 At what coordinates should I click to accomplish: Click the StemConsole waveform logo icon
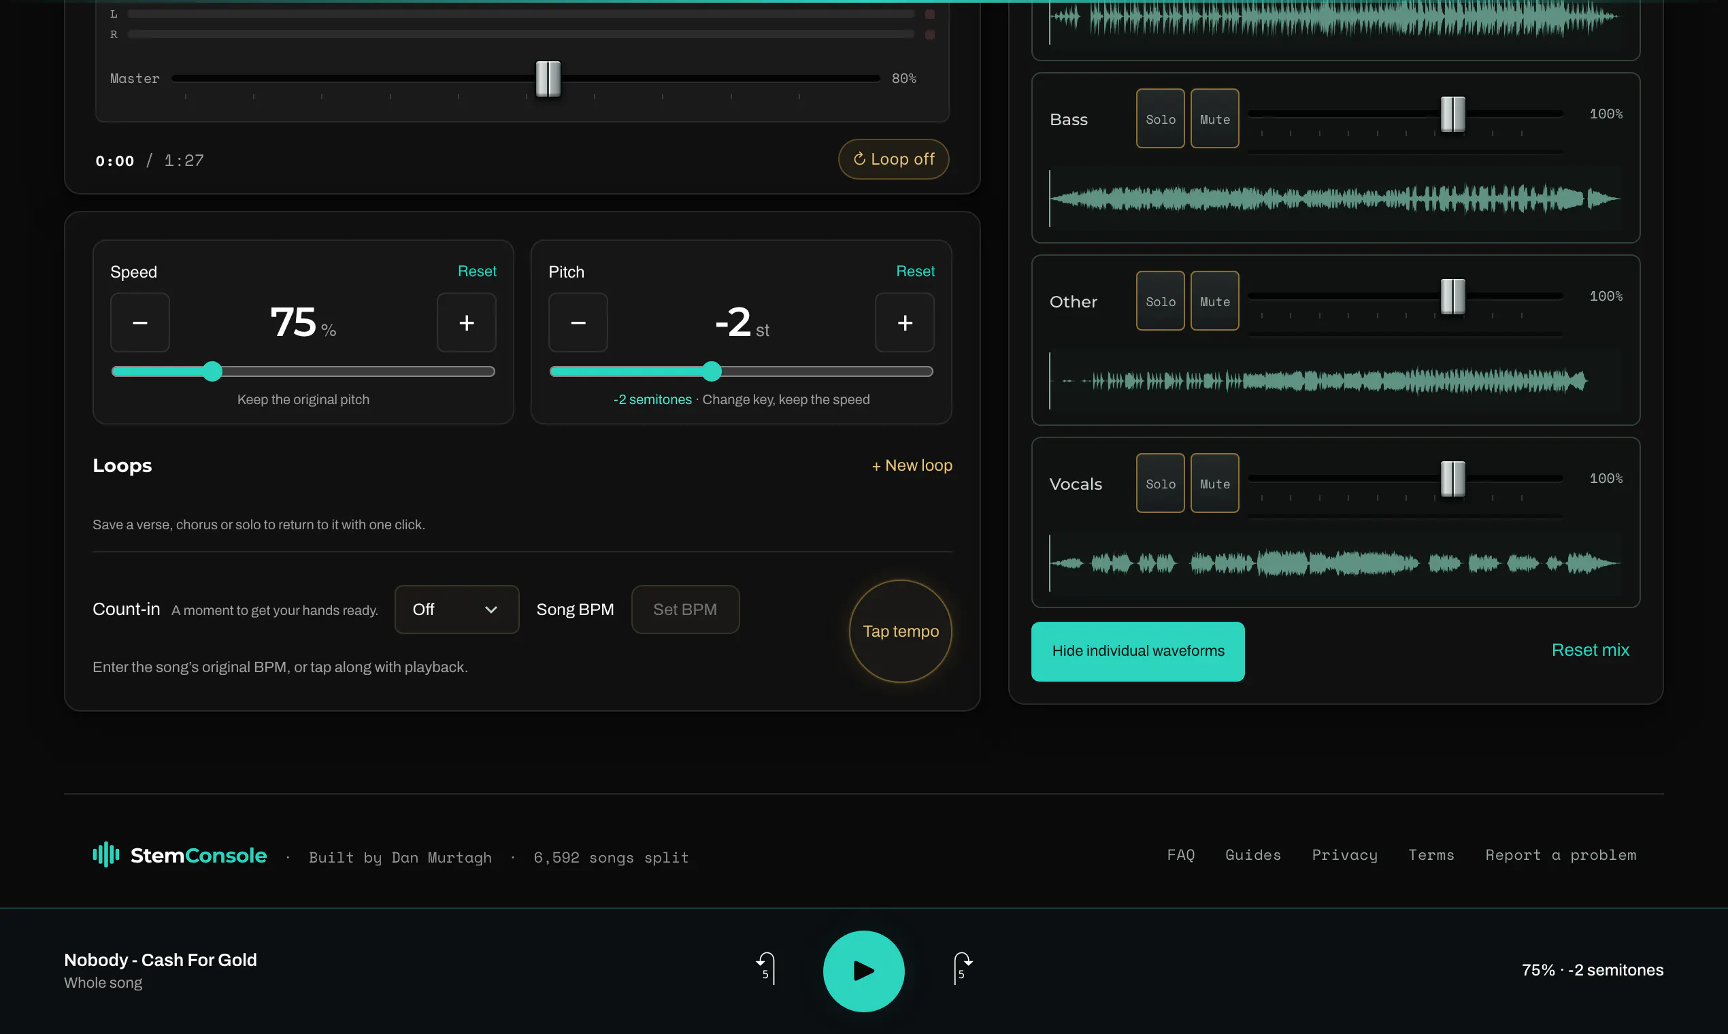[x=106, y=854]
